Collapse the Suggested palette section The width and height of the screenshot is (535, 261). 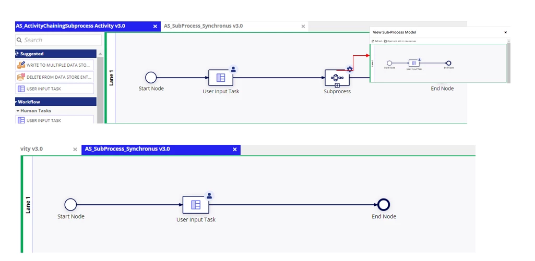[x=56, y=54]
